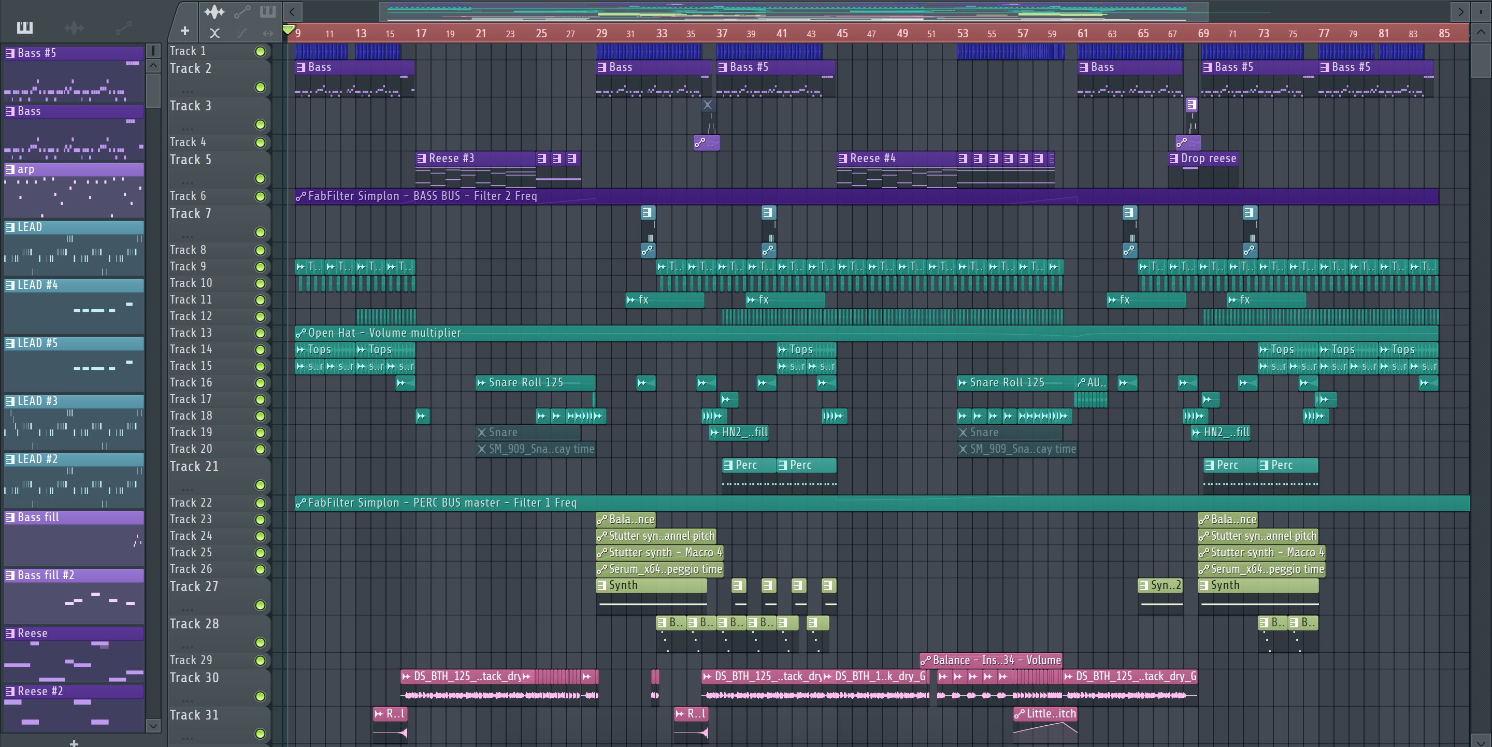Click the muted X clip on Track 3

click(707, 105)
